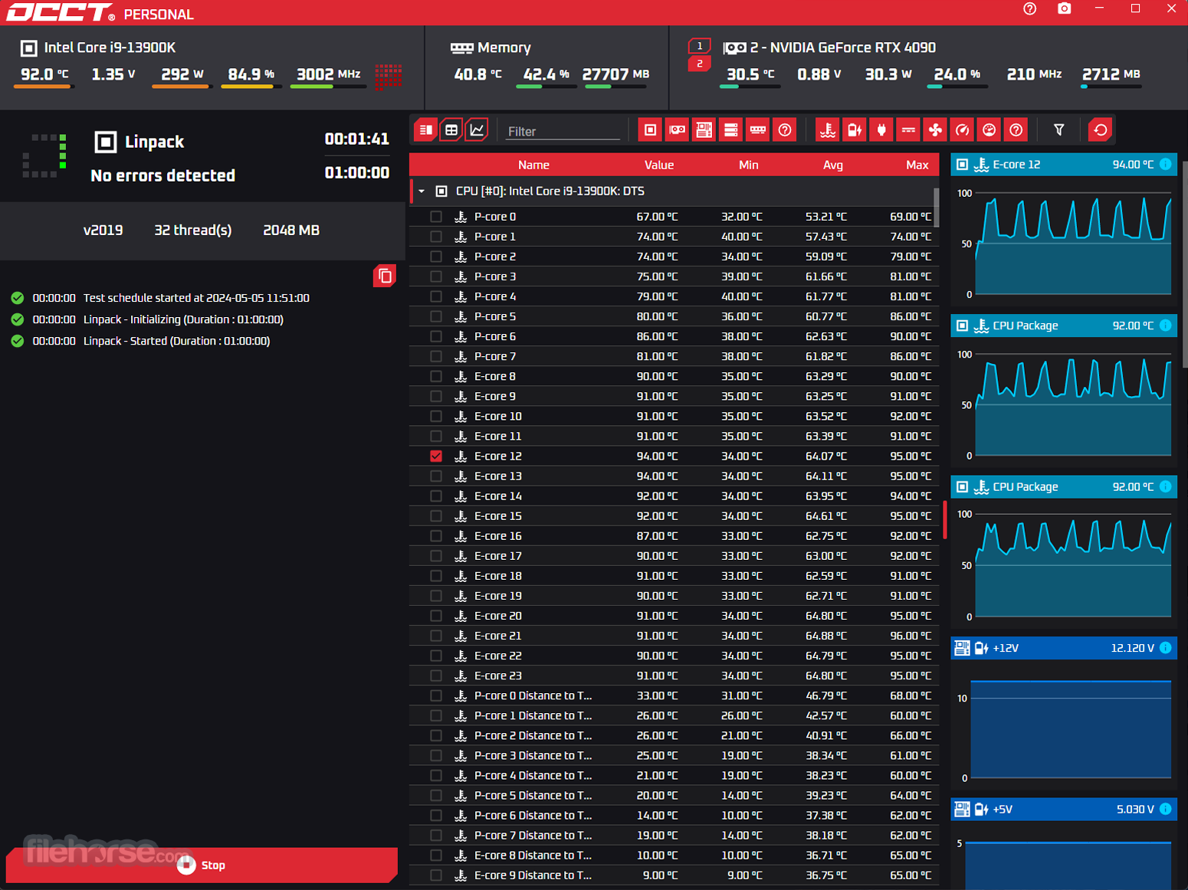Collapse the CPU [#0] DTS sensor group
The width and height of the screenshot is (1188, 890).
(x=422, y=191)
